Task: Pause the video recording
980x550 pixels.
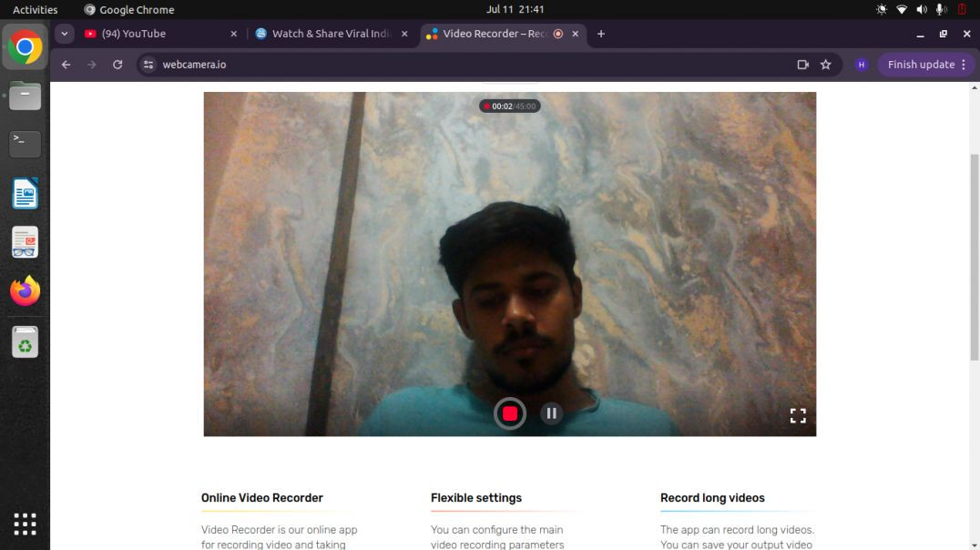Action: coord(551,413)
